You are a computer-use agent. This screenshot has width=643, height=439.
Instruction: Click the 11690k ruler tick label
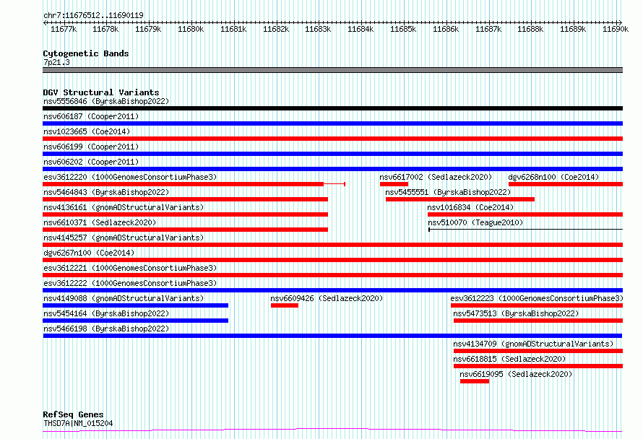(x=616, y=29)
